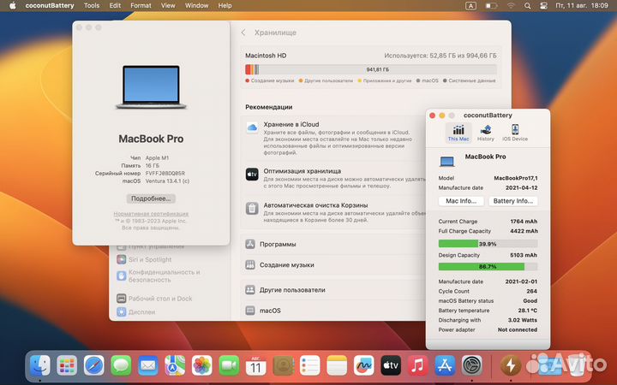617x385 pixels.
Task: Click the battery status icon in menu bar
Action: [491, 5]
